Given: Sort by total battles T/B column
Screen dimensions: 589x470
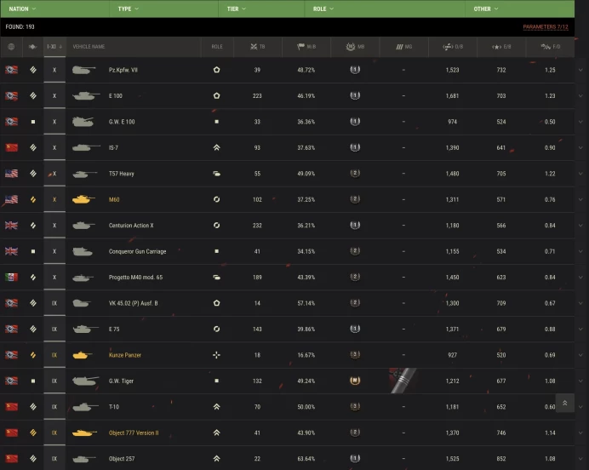Looking at the screenshot, I should 257,47.
